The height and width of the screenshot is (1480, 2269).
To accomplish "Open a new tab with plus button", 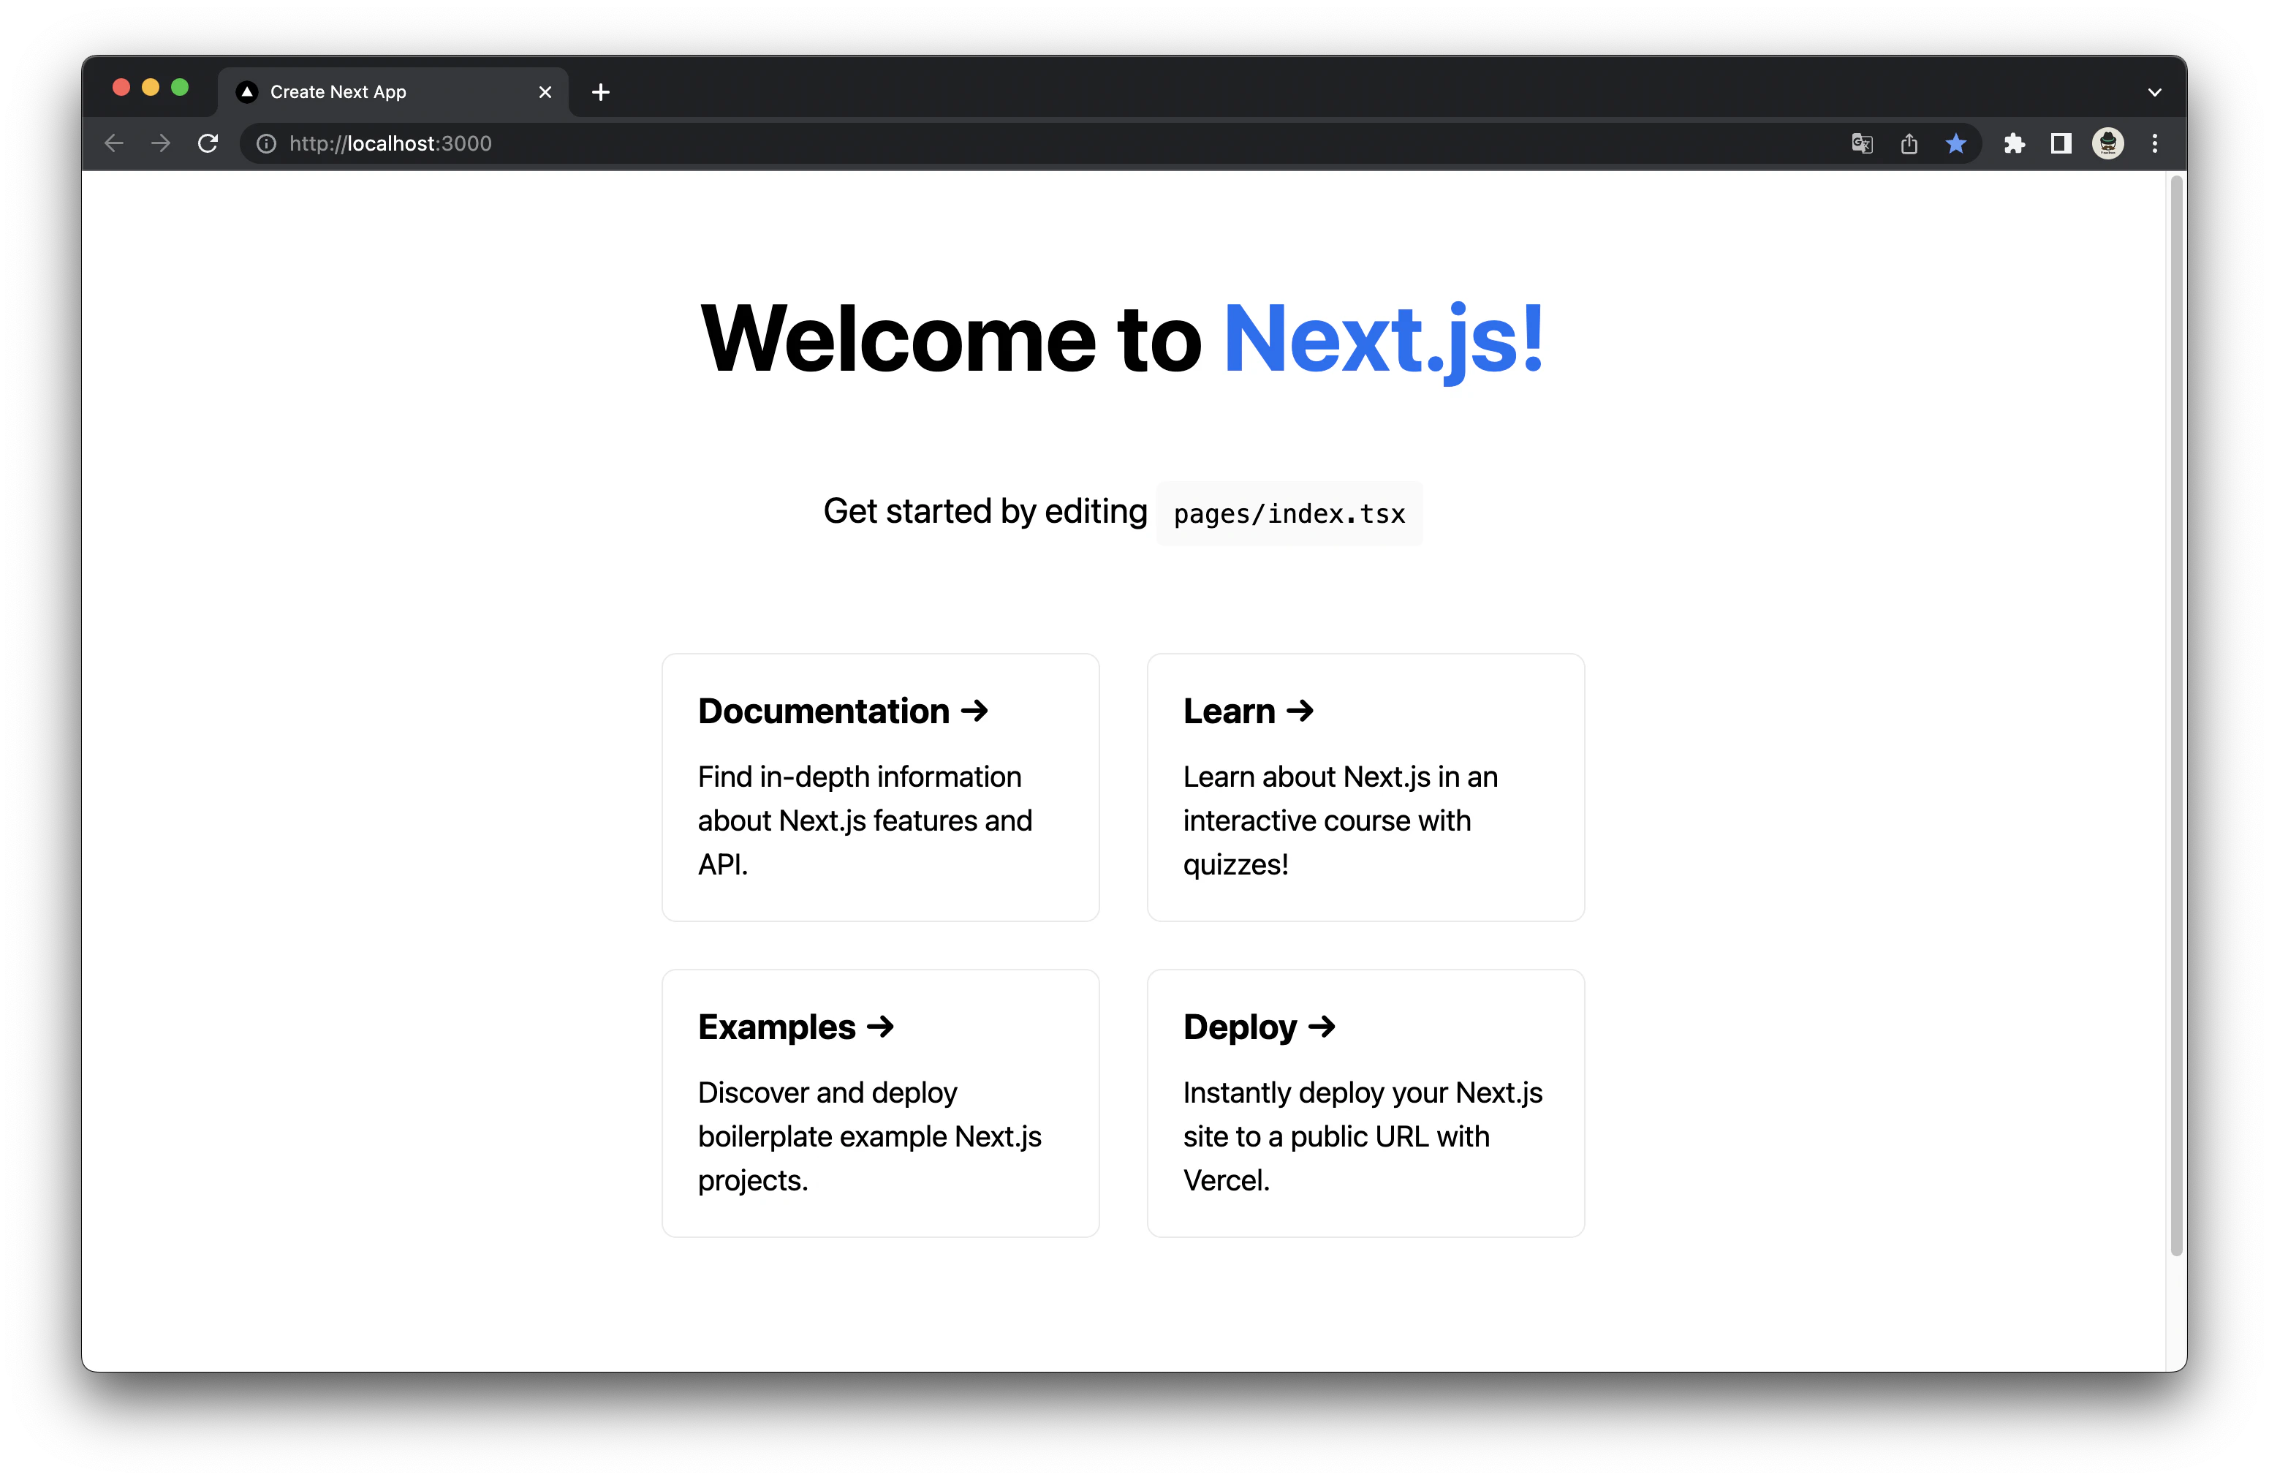I will 601,92.
